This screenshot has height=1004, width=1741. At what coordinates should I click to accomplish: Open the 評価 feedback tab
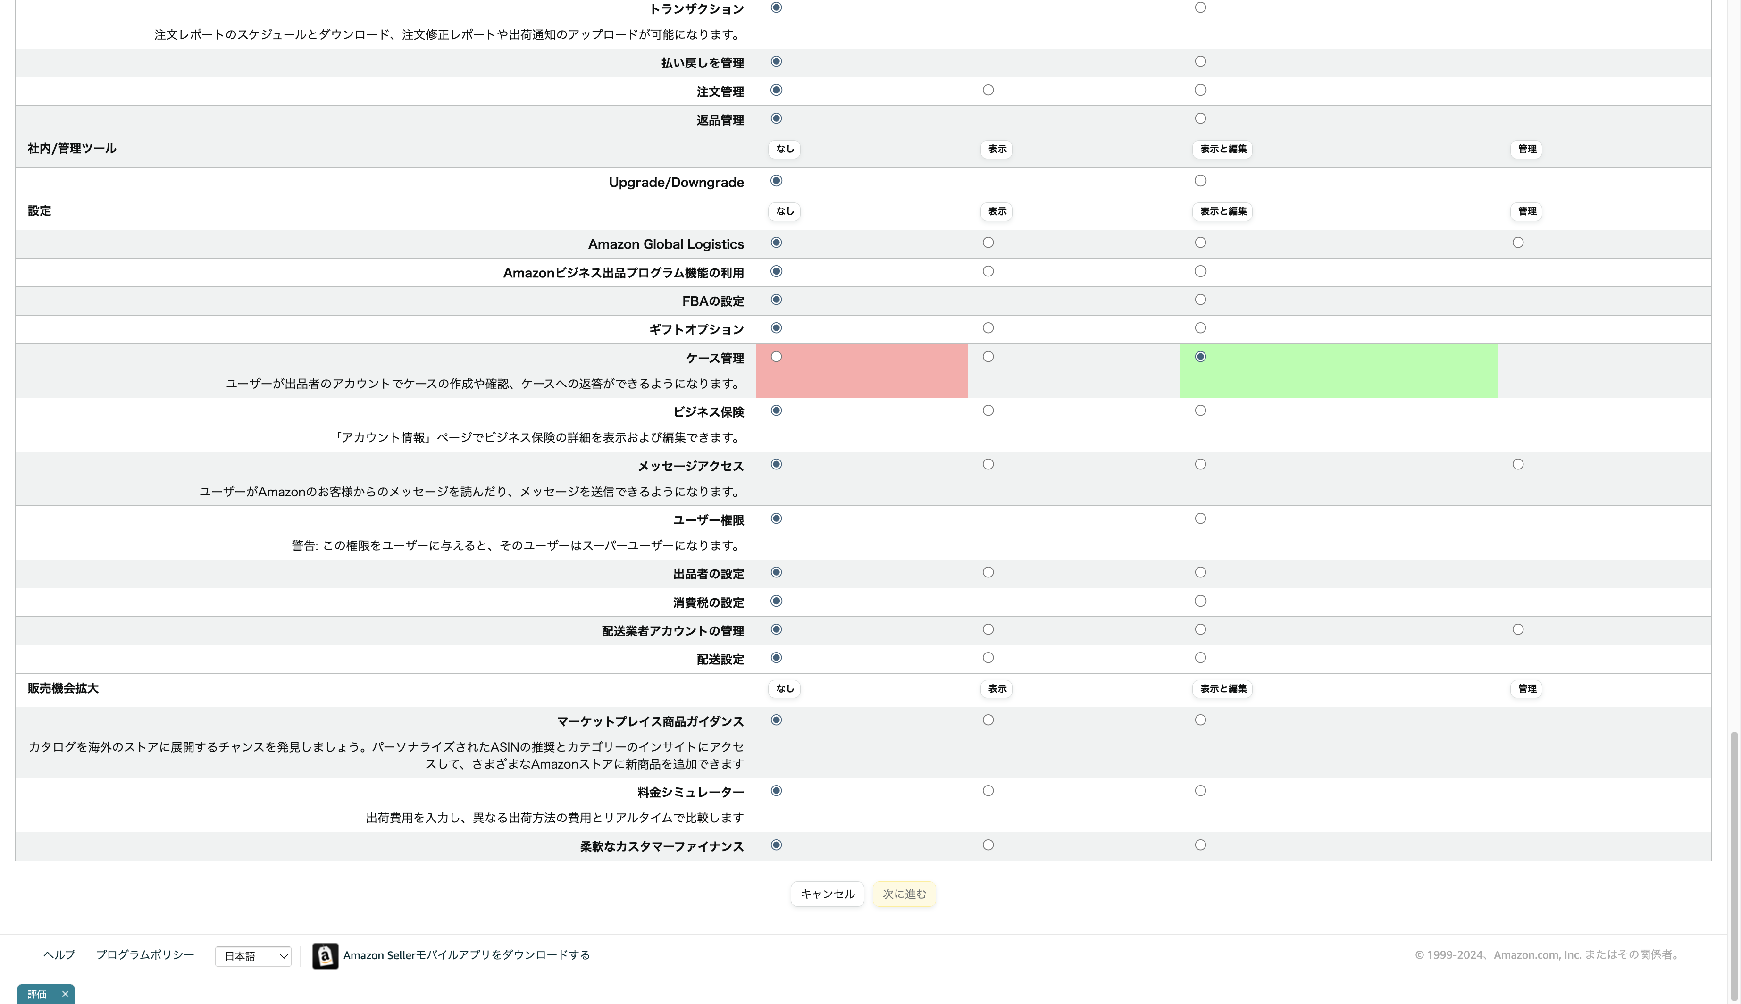tap(37, 994)
